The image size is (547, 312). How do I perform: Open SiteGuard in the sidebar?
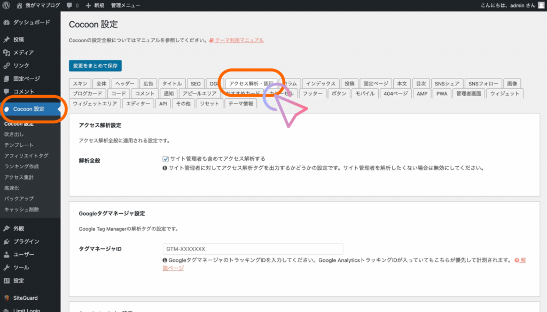tap(25, 298)
